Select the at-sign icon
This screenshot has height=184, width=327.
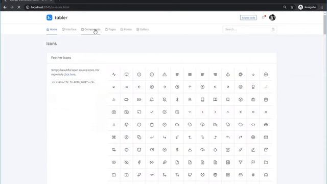coord(241,87)
